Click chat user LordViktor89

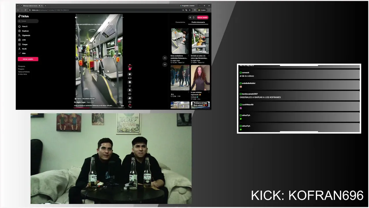pos(248,105)
